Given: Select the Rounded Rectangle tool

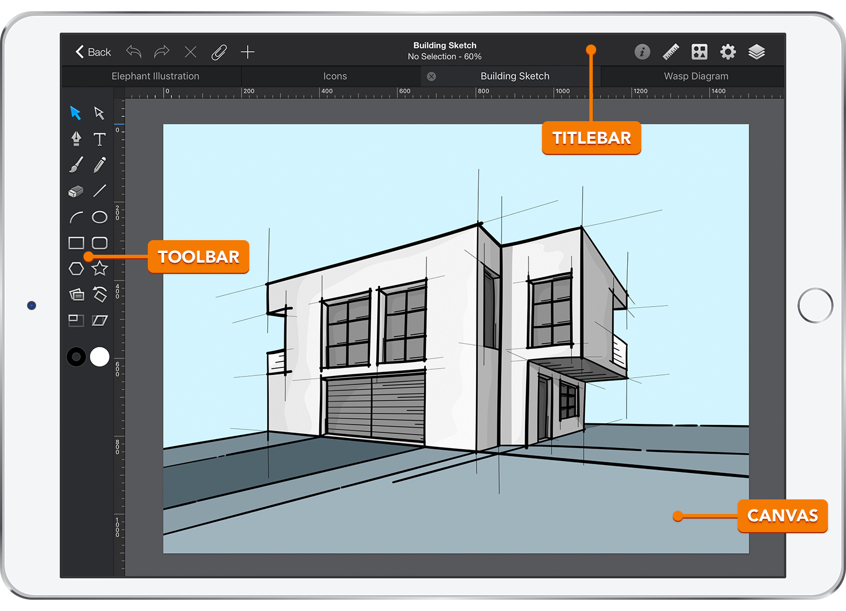Looking at the screenshot, I should pyautogui.click(x=100, y=243).
